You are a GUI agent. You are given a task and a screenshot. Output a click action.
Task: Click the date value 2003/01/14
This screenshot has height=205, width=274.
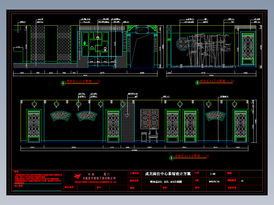point(214,182)
